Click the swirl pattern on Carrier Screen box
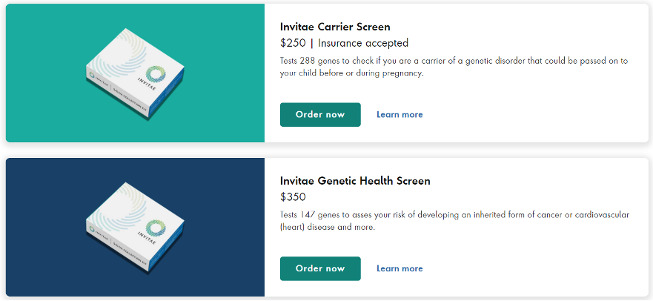Viewport: 653px width, 301px height. click(x=122, y=53)
